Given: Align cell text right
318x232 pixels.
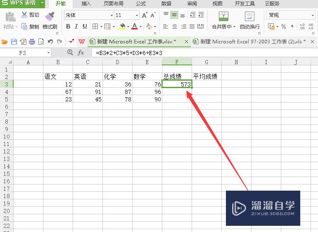Looking at the screenshot, I should pos(183,26).
